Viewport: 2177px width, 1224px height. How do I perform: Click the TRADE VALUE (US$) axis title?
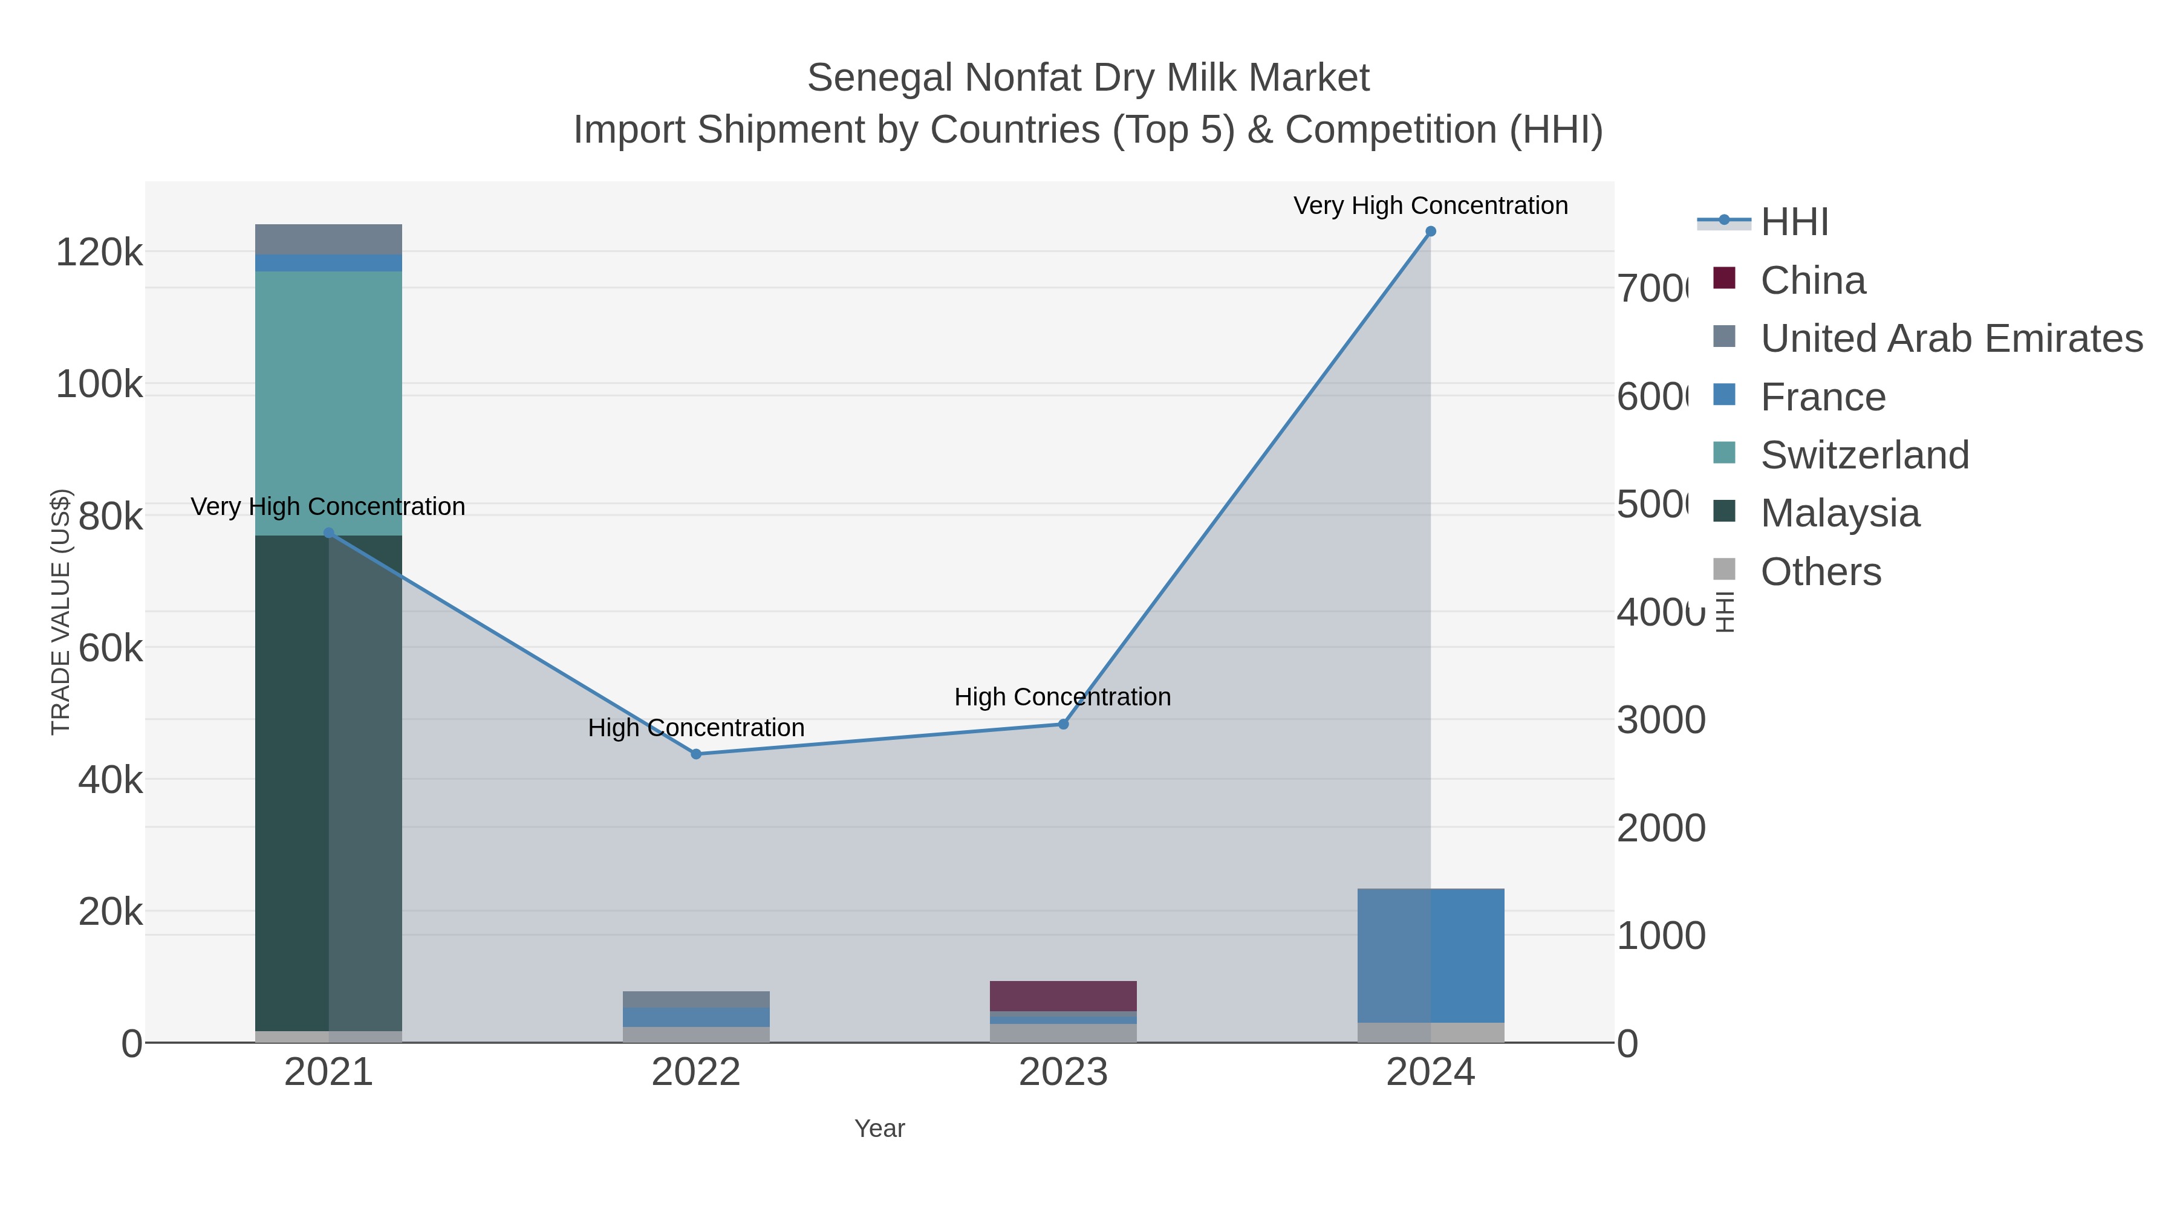[61, 612]
